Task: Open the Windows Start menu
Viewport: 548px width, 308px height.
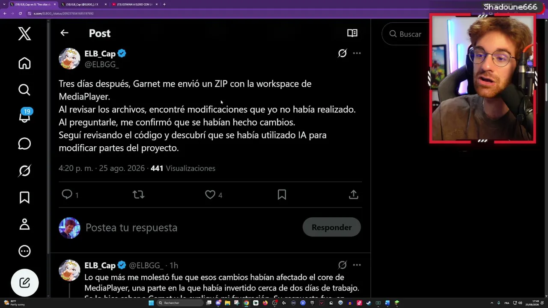Action: 151,303
